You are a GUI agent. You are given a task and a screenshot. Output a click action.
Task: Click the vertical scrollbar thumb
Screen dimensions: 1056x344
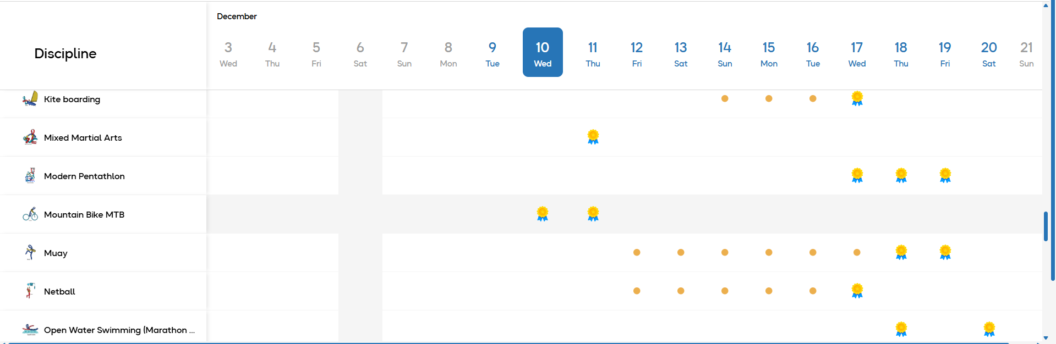pyautogui.click(x=1046, y=226)
